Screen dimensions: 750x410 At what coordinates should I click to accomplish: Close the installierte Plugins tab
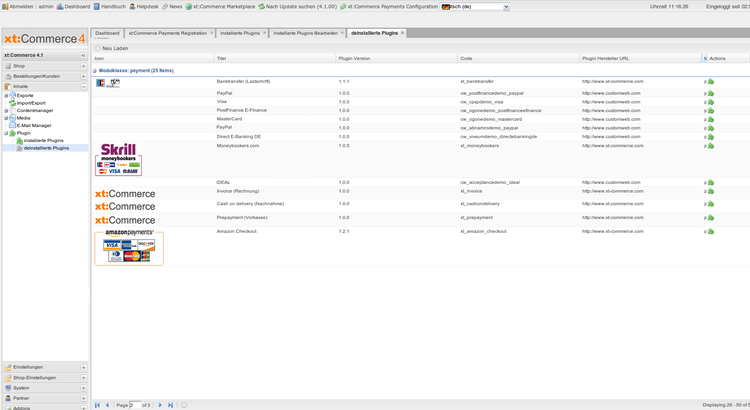tap(265, 33)
